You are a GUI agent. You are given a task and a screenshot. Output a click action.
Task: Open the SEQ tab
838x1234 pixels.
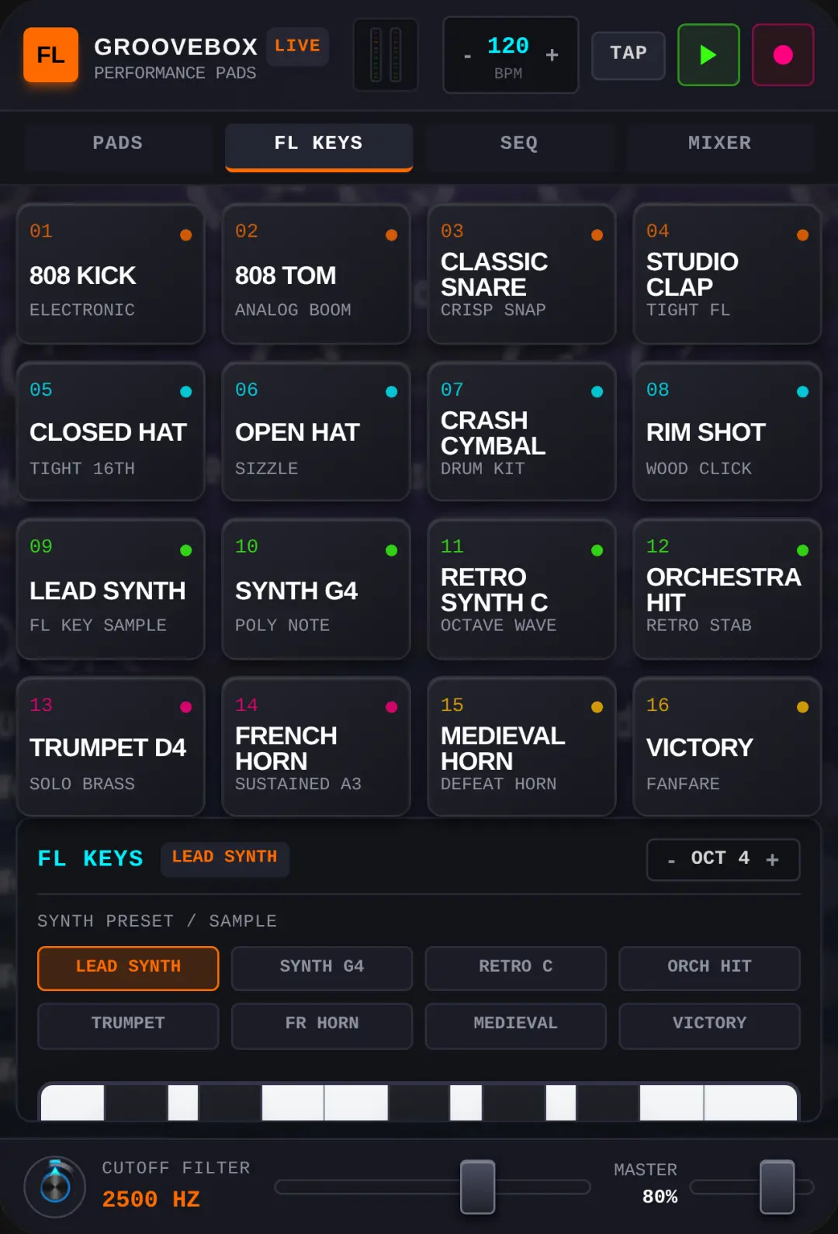click(519, 144)
